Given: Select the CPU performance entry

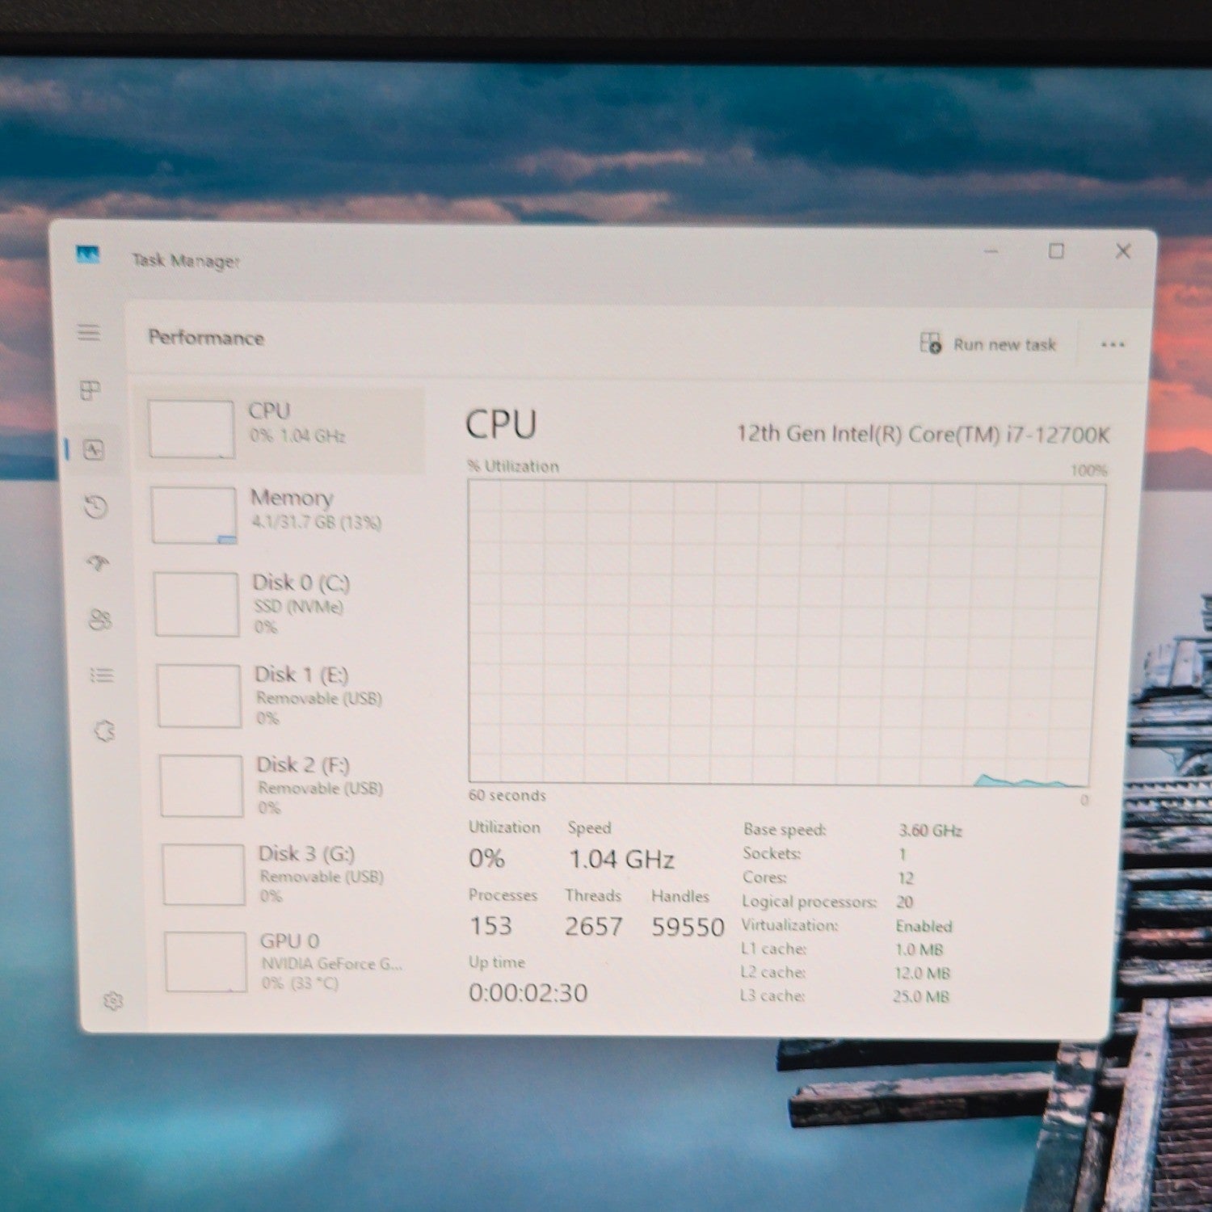Looking at the screenshot, I should (x=281, y=430).
